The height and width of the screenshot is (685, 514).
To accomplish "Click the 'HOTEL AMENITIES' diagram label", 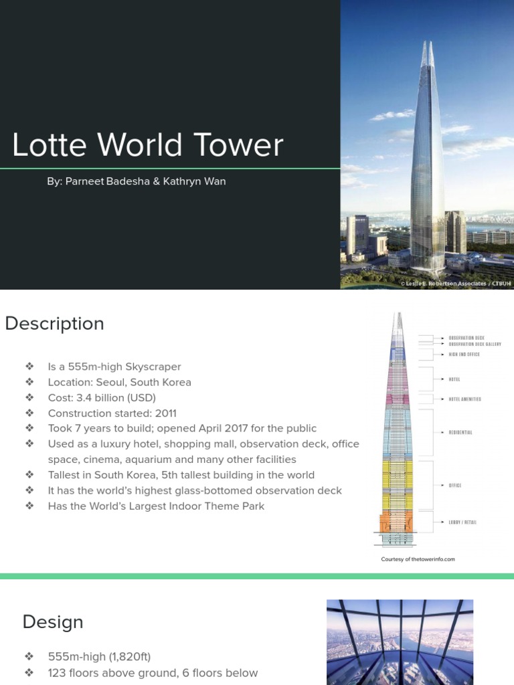I will [464, 399].
